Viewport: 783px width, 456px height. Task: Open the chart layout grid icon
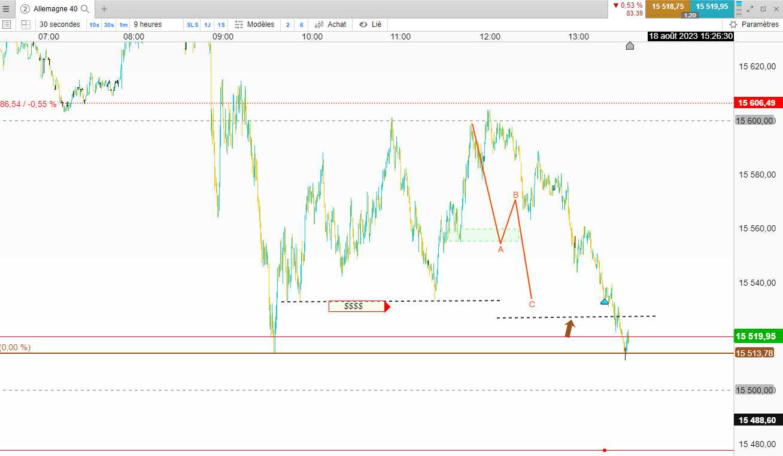coord(26,25)
